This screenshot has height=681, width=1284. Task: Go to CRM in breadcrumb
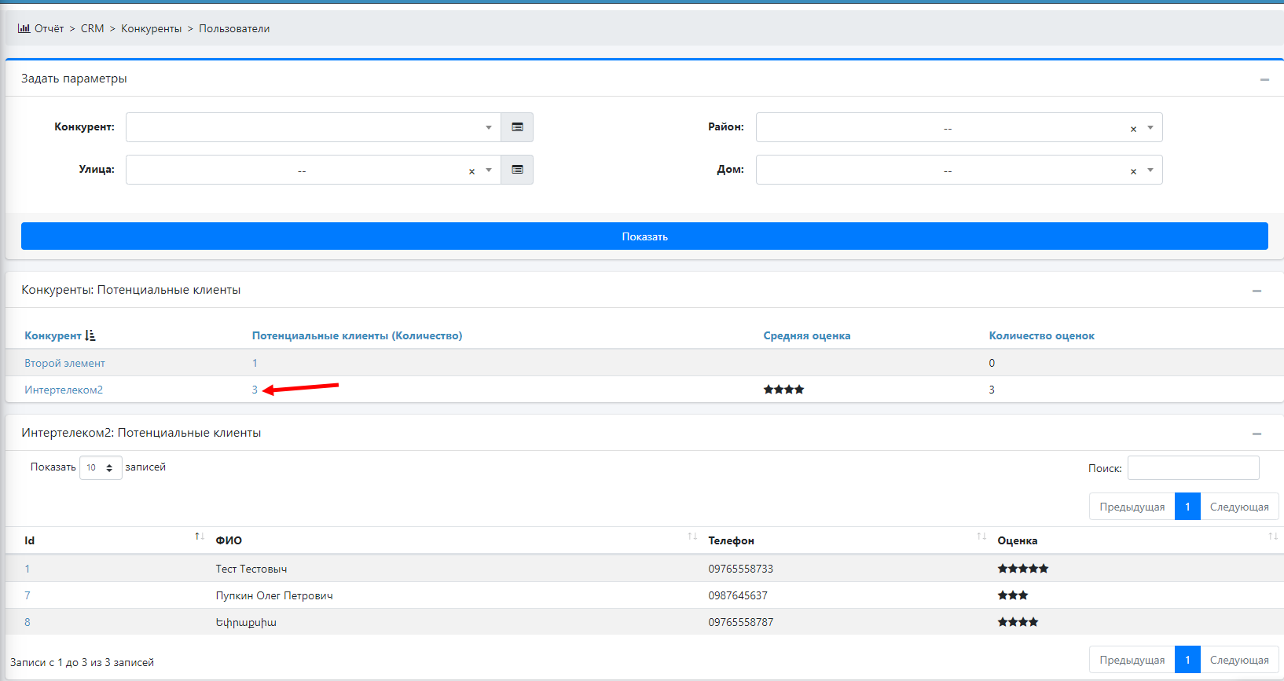tap(92, 28)
